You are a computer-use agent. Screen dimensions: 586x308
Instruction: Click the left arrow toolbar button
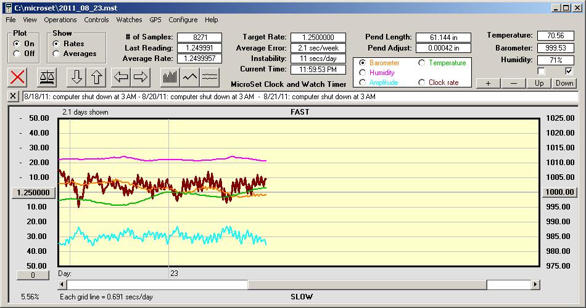coord(121,77)
